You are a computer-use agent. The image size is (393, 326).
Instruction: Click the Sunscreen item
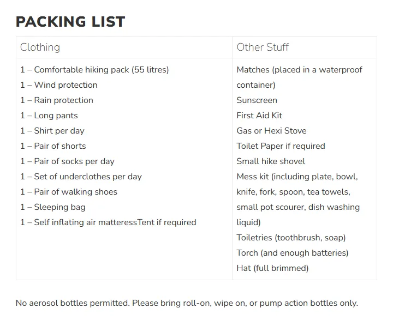(x=257, y=100)
